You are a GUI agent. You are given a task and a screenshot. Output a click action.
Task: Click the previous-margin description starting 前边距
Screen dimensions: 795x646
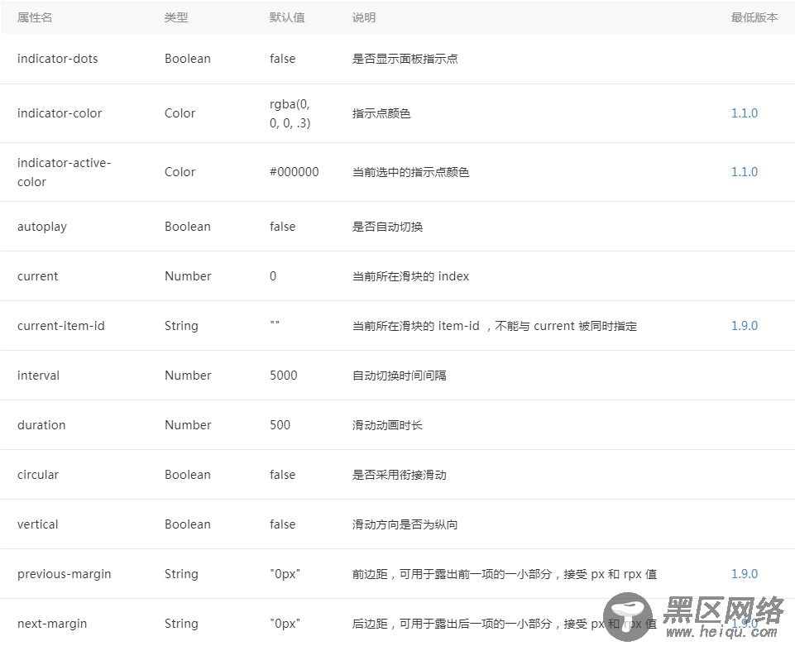coord(505,574)
